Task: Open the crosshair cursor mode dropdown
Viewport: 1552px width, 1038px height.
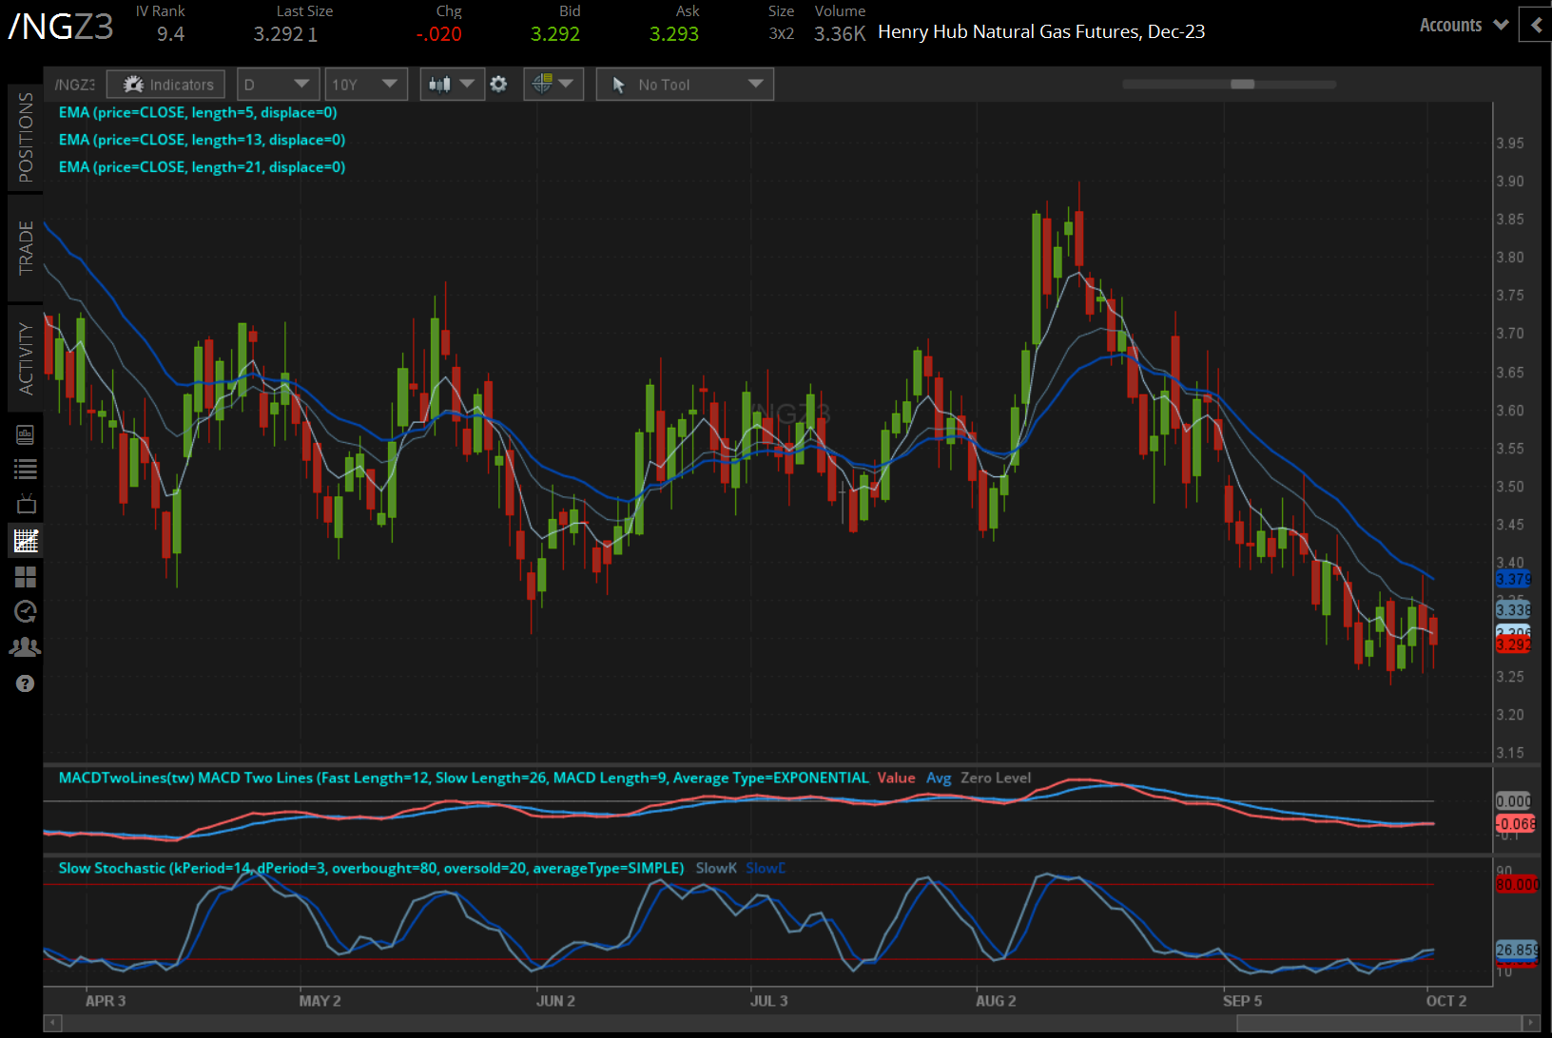Action: pos(553,85)
